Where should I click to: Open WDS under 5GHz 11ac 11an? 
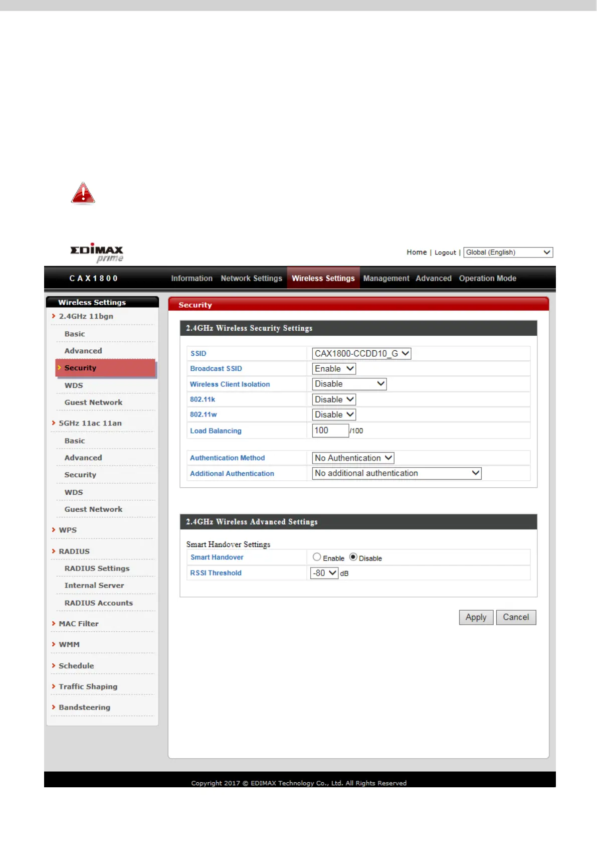click(74, 492)
